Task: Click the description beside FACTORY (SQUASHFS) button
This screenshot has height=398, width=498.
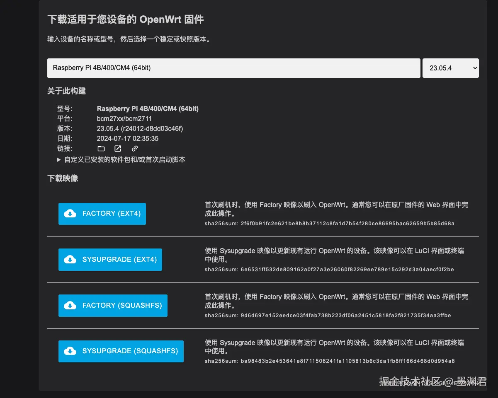Action: (337, 301)
